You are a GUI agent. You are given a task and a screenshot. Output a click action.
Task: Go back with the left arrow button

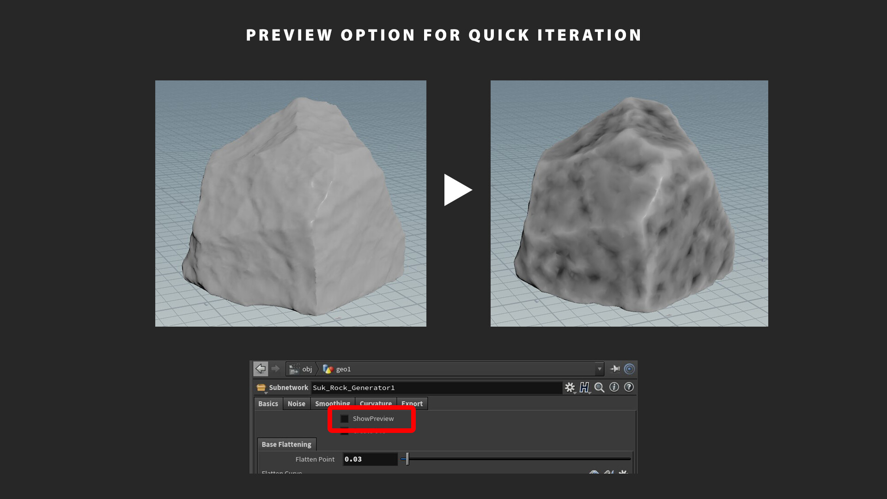click(261, 369)
